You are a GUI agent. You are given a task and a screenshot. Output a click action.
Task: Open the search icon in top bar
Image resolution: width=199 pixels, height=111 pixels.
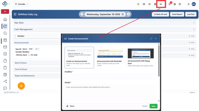[138, 4]
